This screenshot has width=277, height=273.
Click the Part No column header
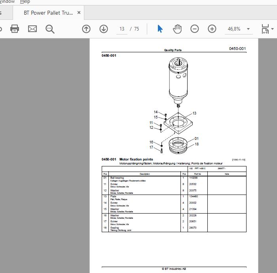(197, 174)
